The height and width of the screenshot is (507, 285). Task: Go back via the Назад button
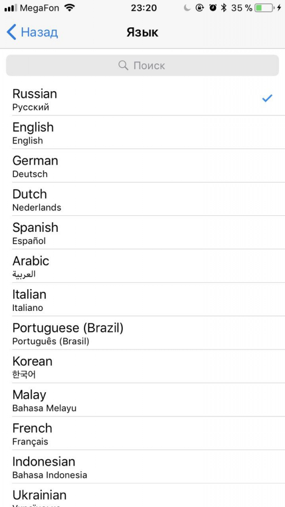[32, 32]
